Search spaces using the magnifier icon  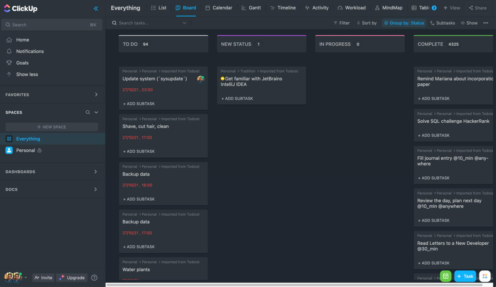pos(88,112)
